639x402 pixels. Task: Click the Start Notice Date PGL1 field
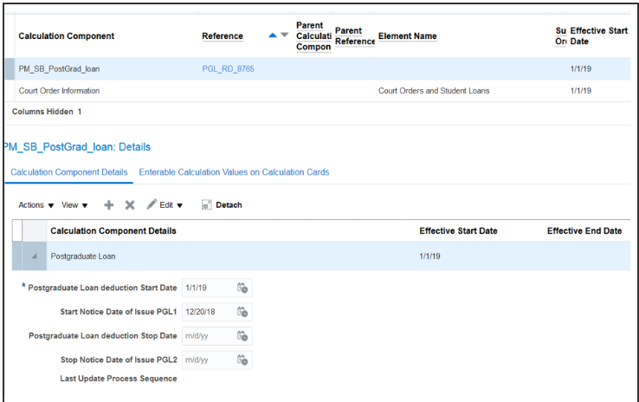click(x=207, y=311)
